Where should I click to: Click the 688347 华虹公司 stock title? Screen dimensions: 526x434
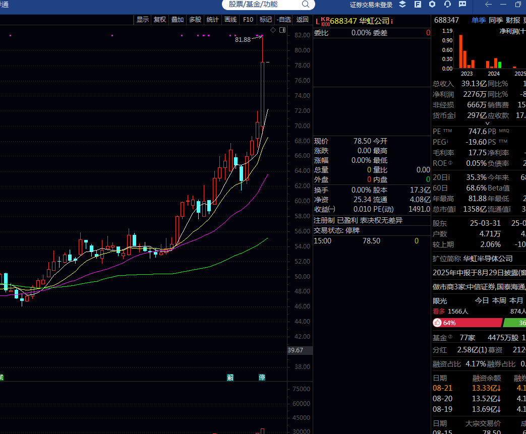pos(360,21)
